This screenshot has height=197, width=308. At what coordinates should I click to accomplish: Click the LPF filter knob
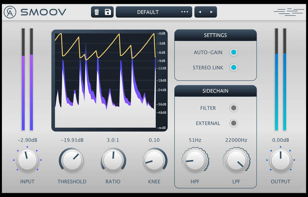coord(236,160)
